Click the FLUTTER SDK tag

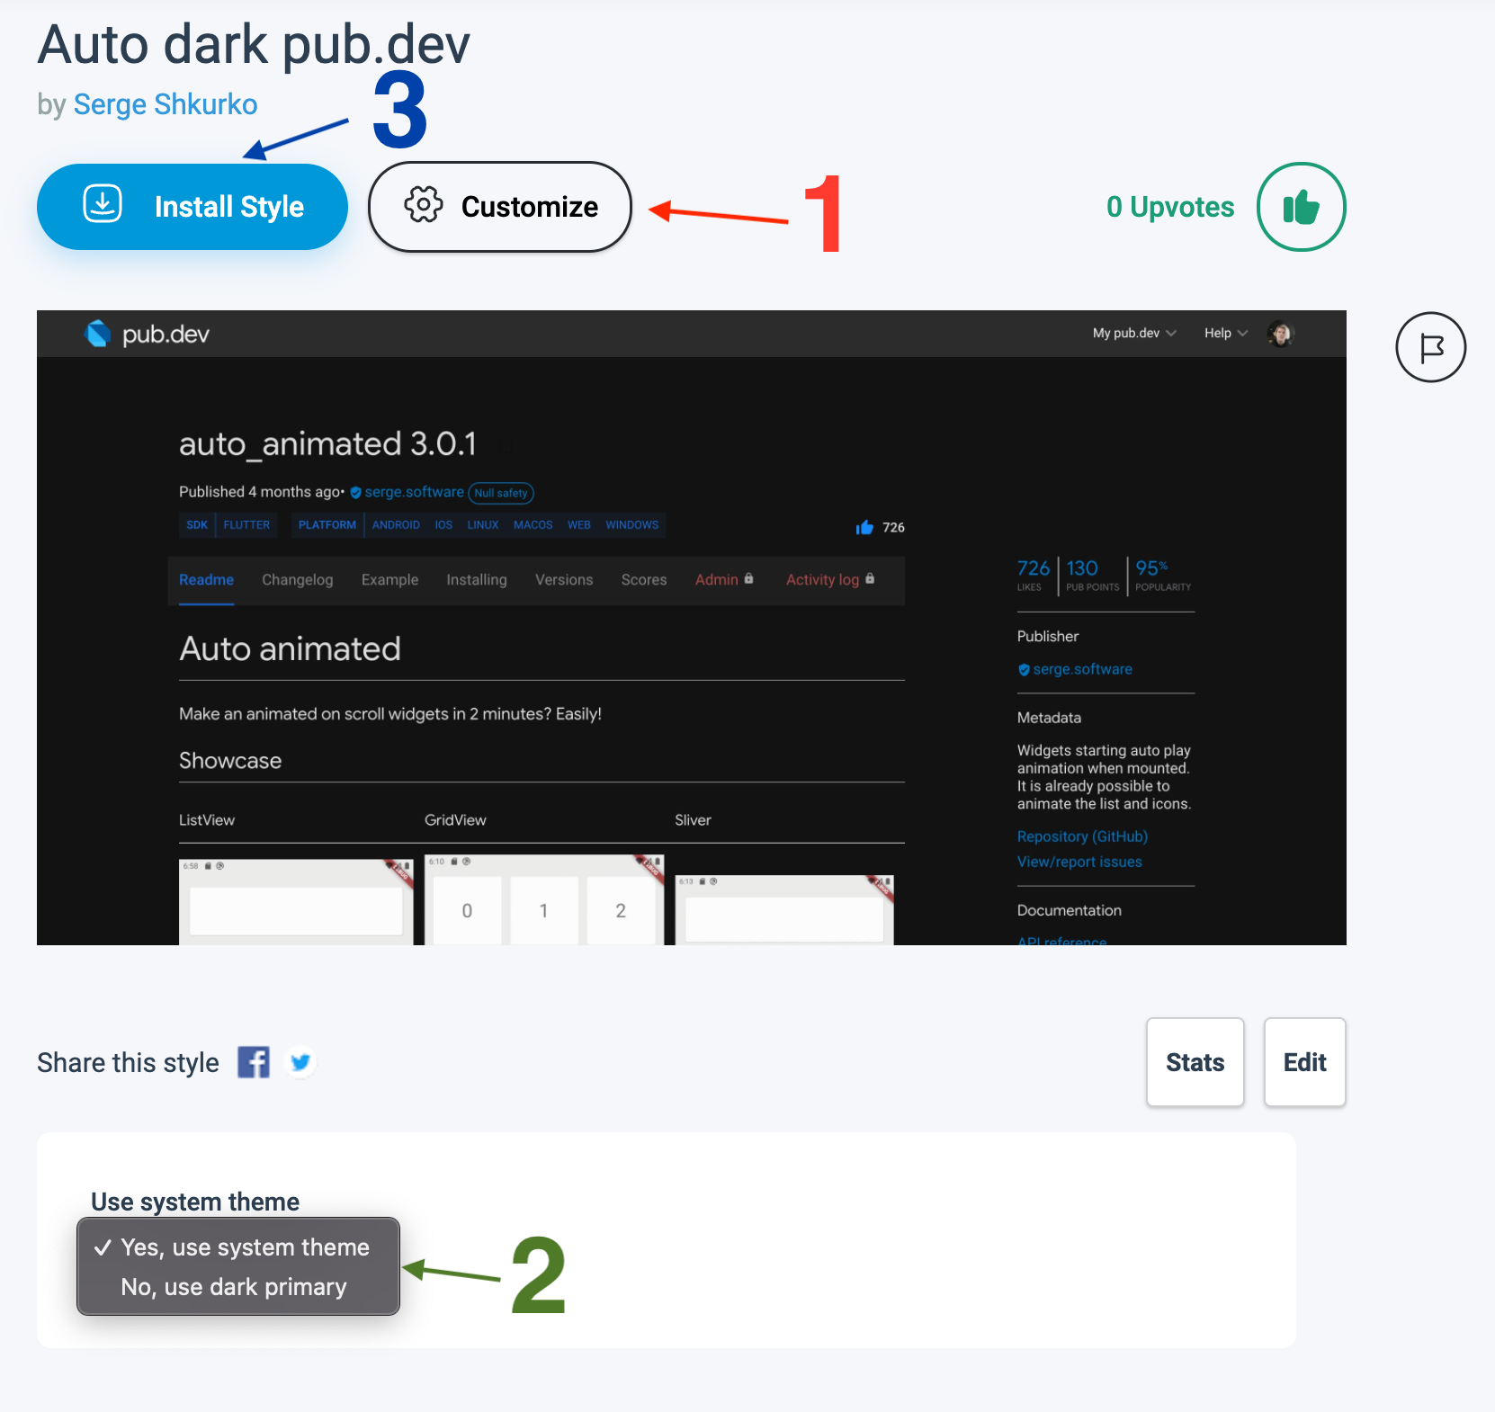pyautogui.click(x=246, y=525)
